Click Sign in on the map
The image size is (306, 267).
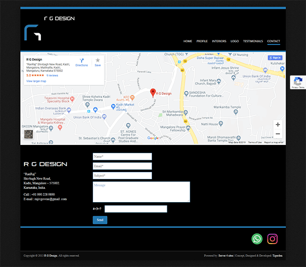(275, 58)
